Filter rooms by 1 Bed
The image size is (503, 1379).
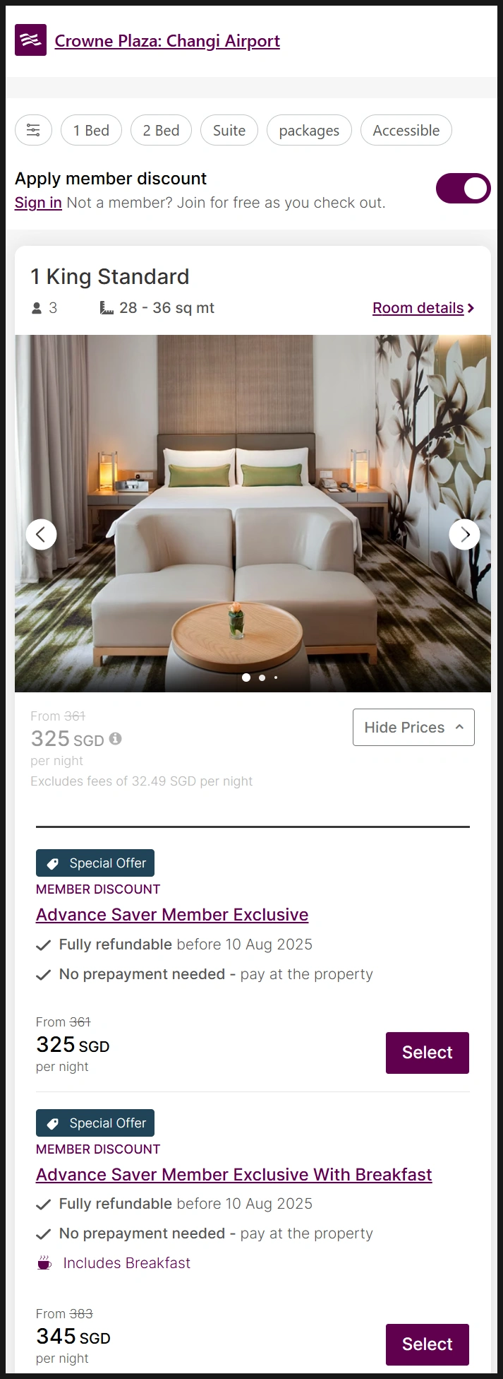pyautogui.click(x=92, y=130)
